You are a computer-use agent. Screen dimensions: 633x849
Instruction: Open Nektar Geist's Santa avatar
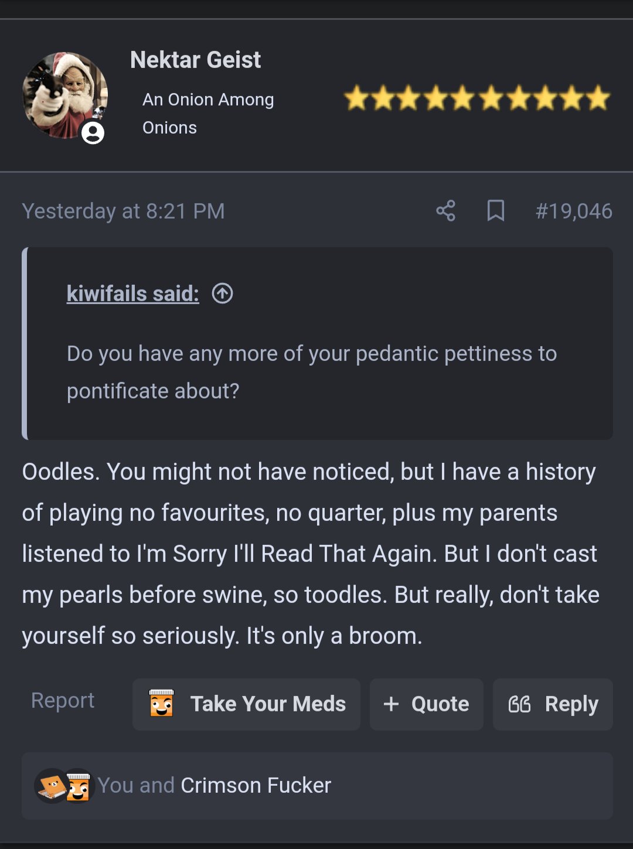click(x=65, y=96)
